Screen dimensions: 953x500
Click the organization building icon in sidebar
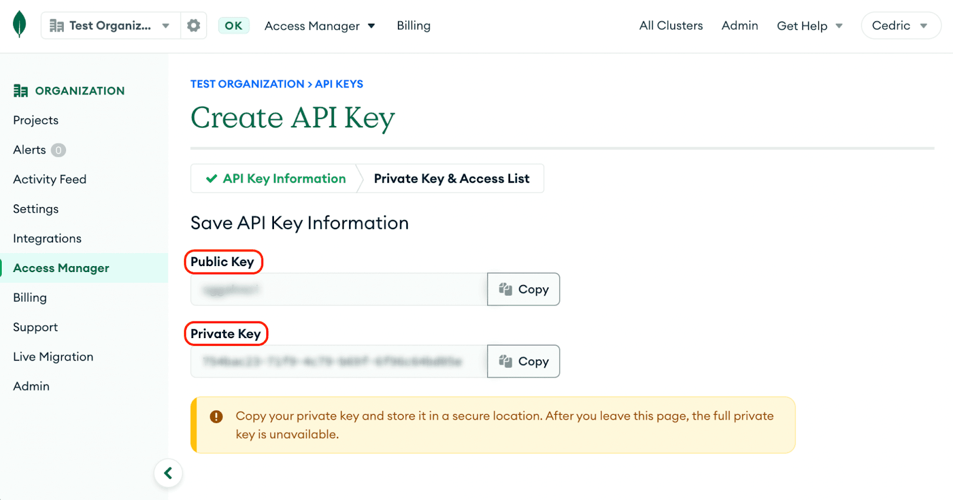pos(21,90)
